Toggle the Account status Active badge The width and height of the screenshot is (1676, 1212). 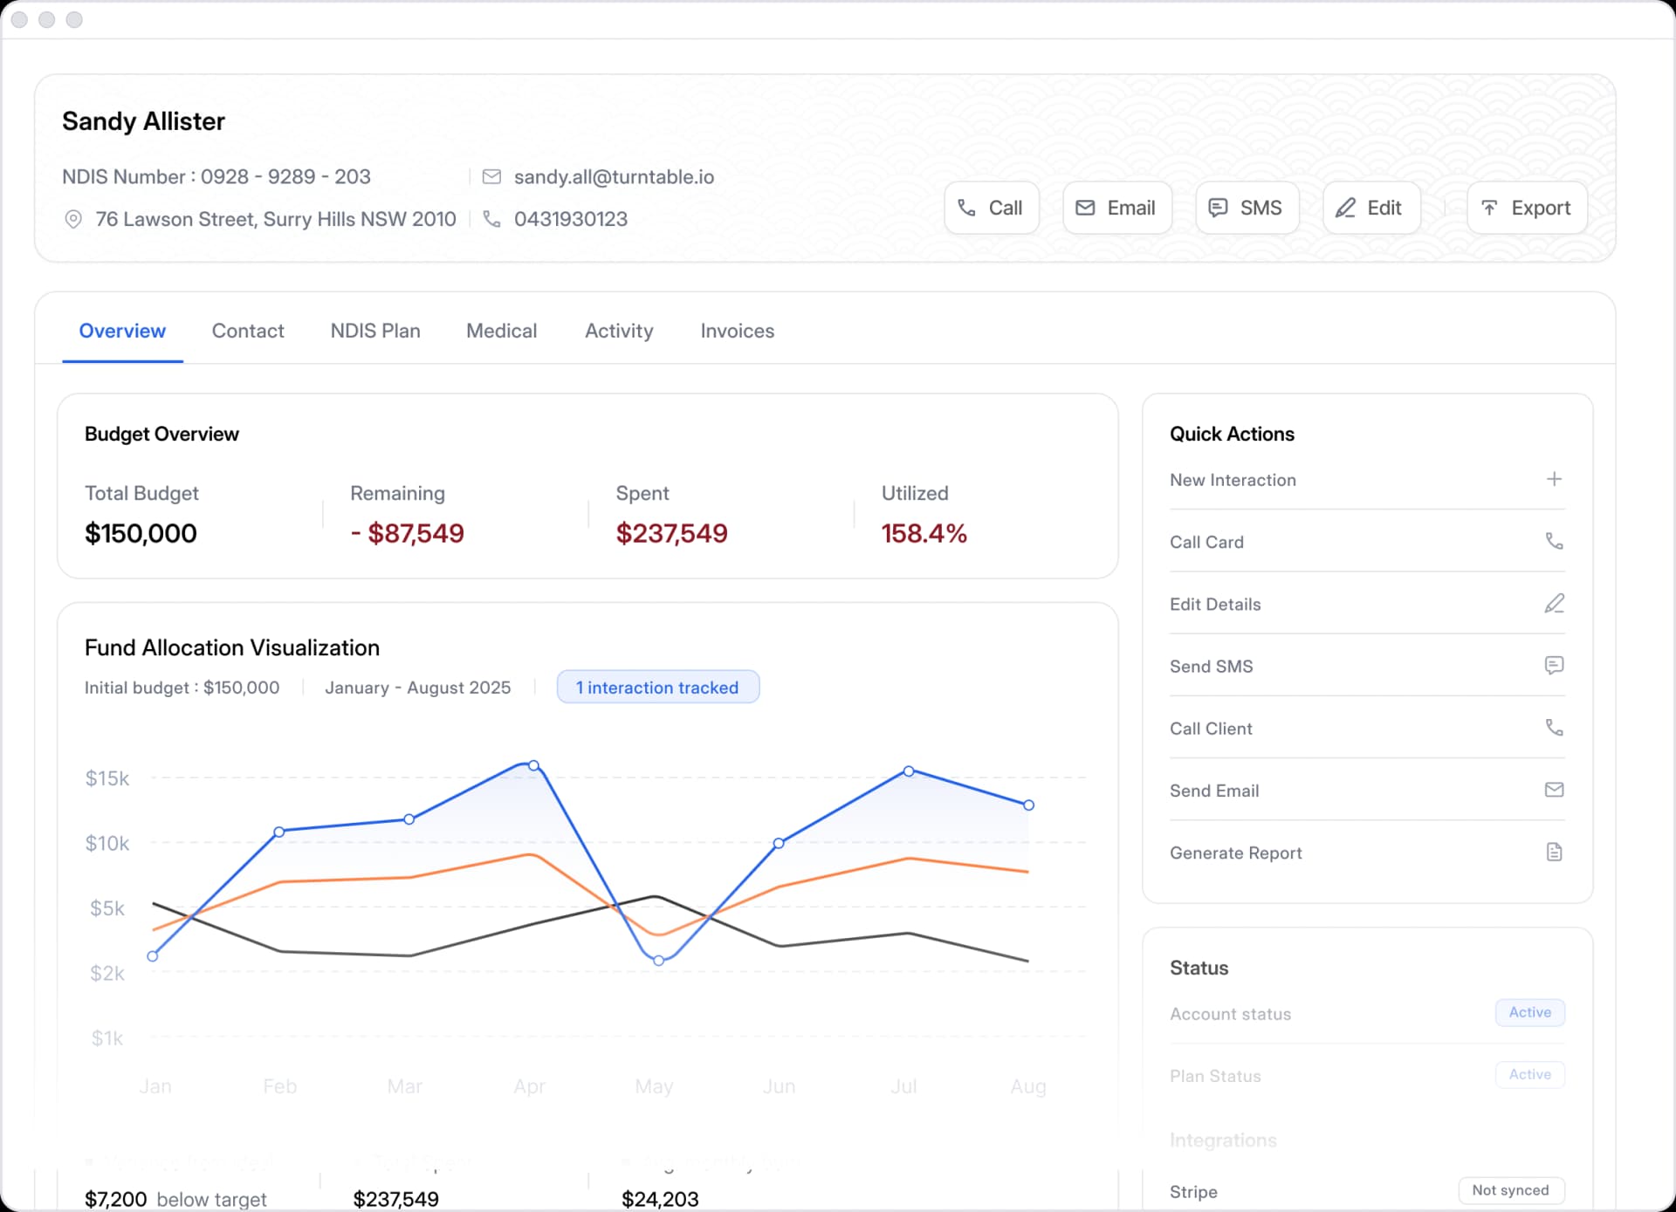pos(1529,1012)
